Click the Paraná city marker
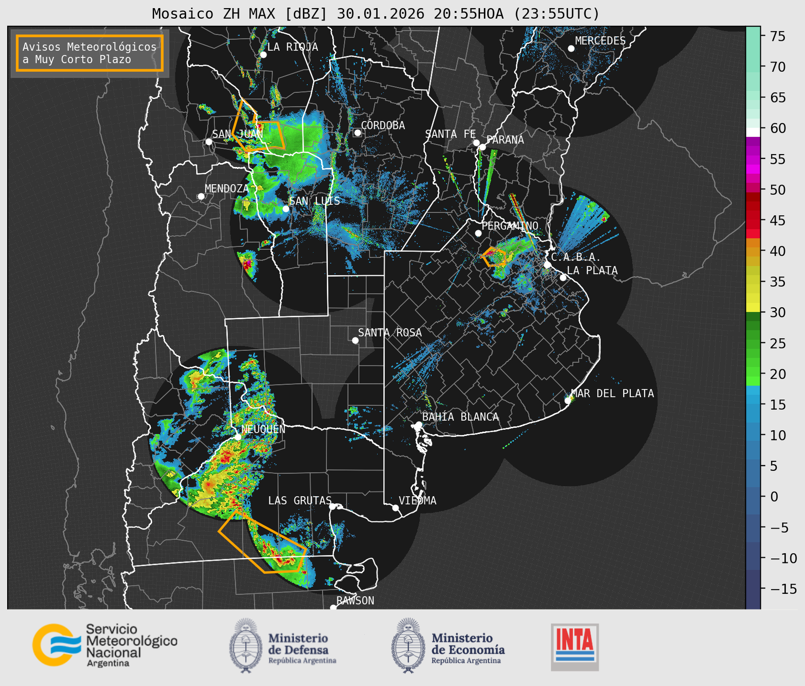The width and height of the screenshot is (805, 686). pyautogui.click(x=483, y=147)
